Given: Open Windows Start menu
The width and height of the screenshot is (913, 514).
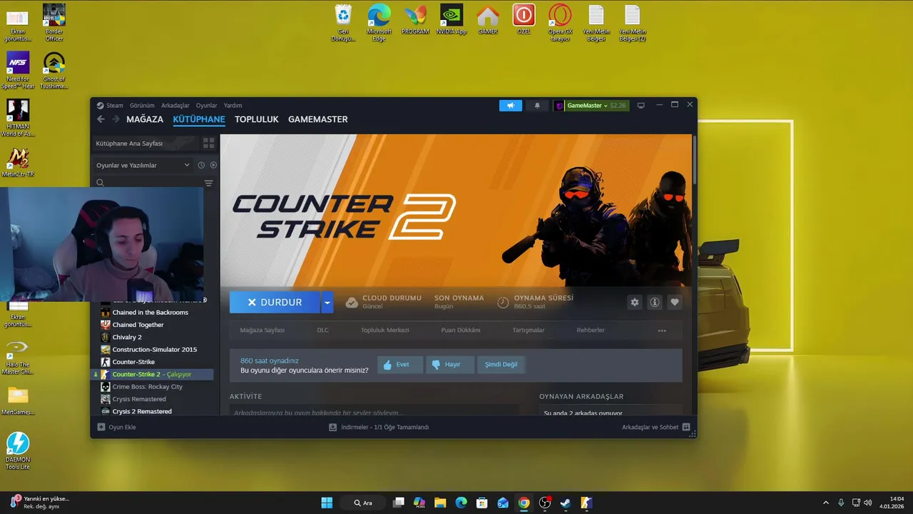Looking at the screenshot, I should coord(327,503).
